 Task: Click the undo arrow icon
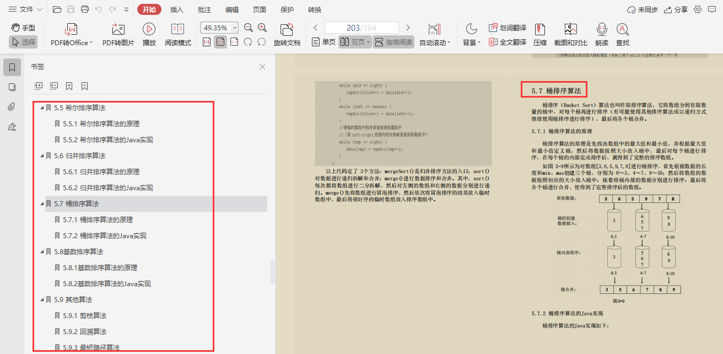(99, 9)
